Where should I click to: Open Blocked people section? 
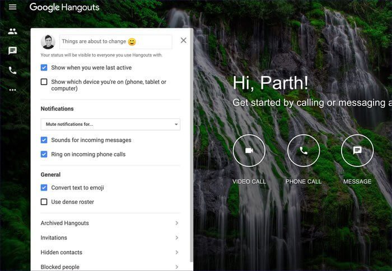pos(110,267)
